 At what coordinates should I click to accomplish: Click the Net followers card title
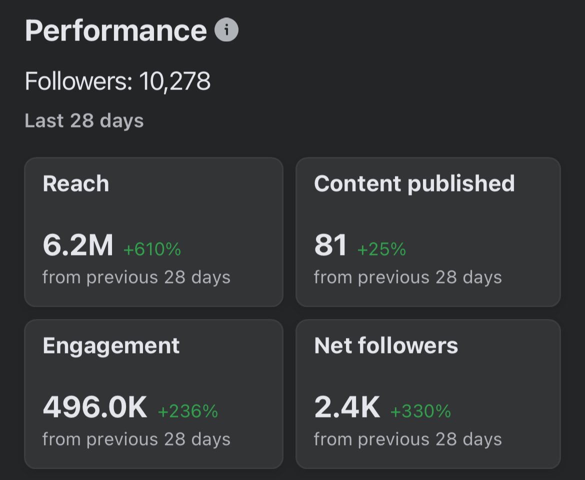coord(386,345)
